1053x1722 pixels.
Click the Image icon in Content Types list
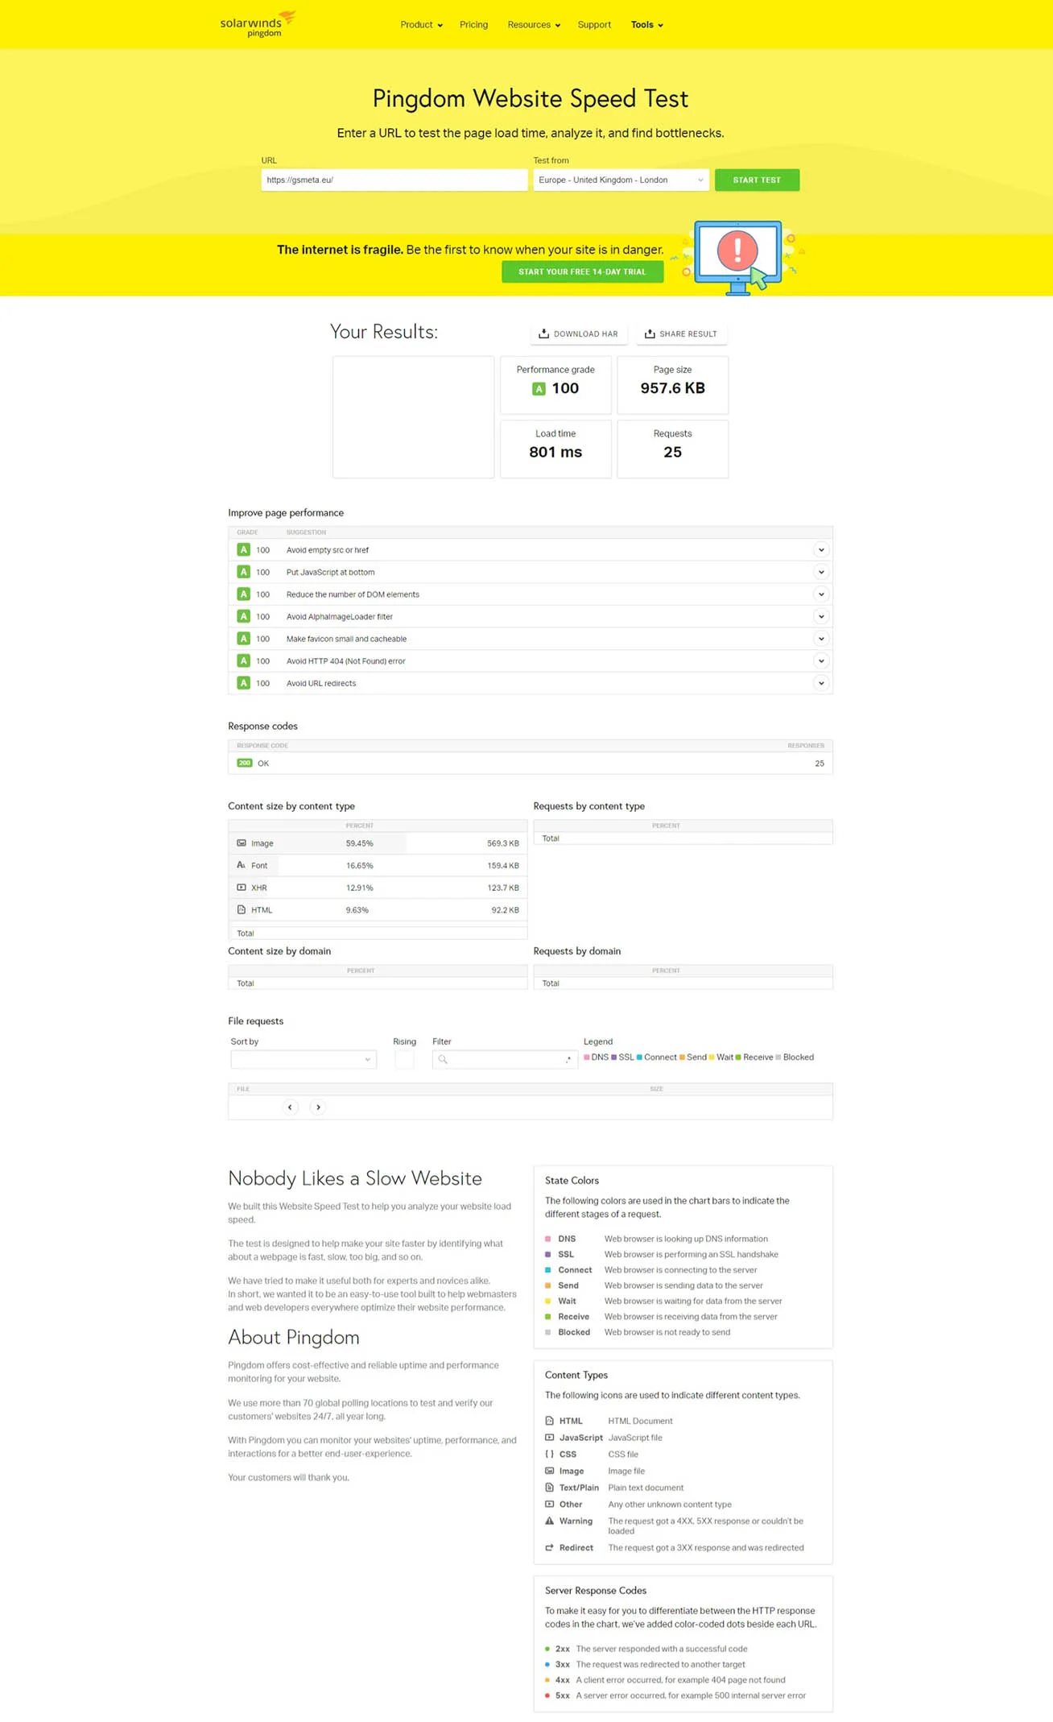tap(550, 1472)
